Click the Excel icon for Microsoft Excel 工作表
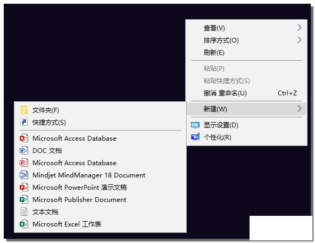Screen dimensions: 315x243 click(x=24, y=224)
